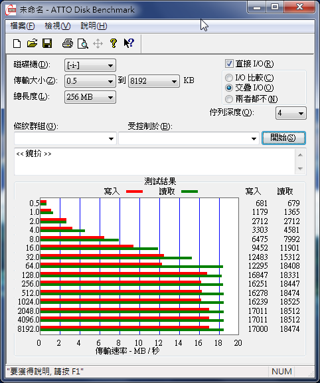Click the 測試結果 heading text
The width and height of the screenshot is (320, 383).
coord(160,182)
